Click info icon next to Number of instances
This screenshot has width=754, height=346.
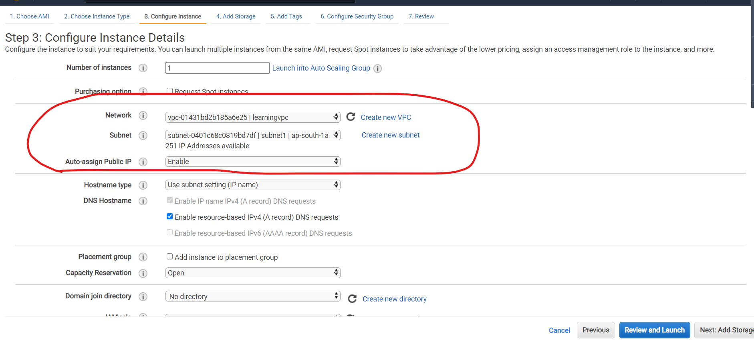(143, 68)
